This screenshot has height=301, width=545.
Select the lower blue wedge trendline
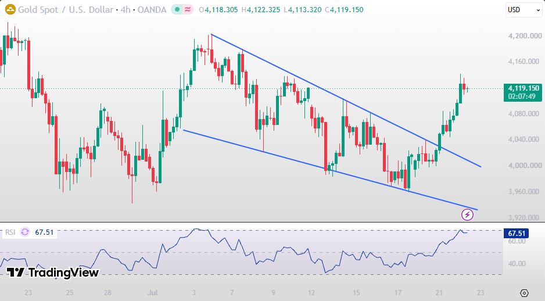[330, 170]
